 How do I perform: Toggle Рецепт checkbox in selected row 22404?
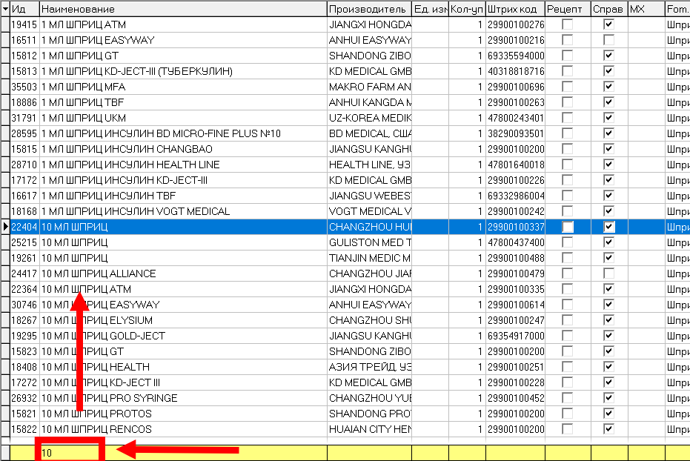click(x=568, y=227)
